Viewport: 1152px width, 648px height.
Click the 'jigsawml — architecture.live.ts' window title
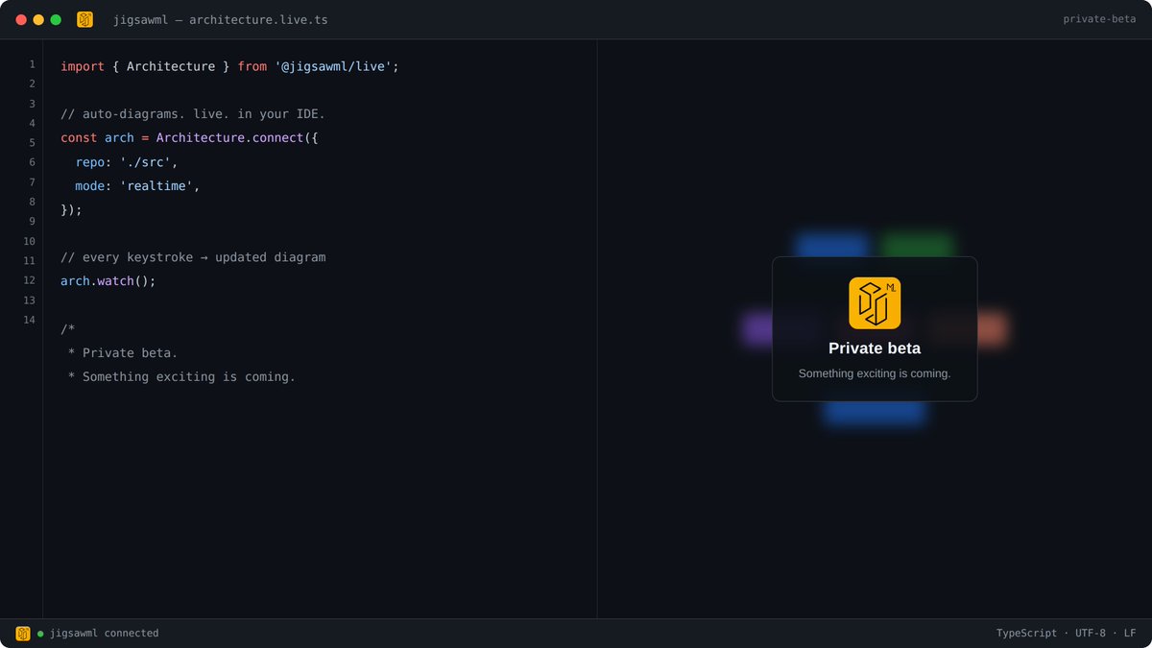click(221, 19)
